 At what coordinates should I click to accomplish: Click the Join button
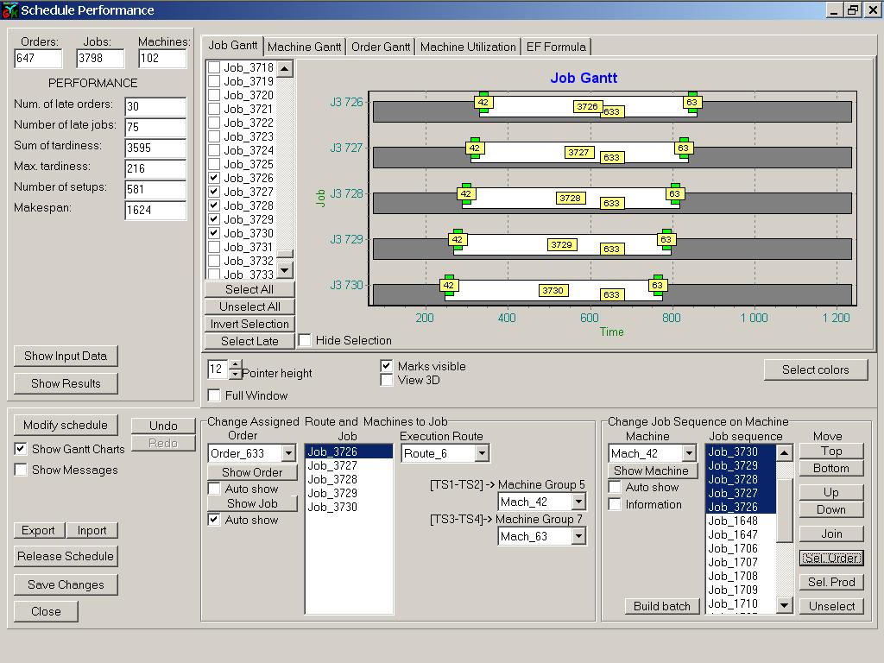point(831,534)
